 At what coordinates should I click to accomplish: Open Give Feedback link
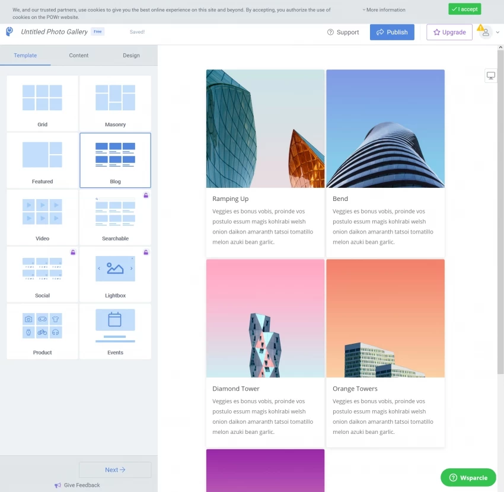point(77,485)
